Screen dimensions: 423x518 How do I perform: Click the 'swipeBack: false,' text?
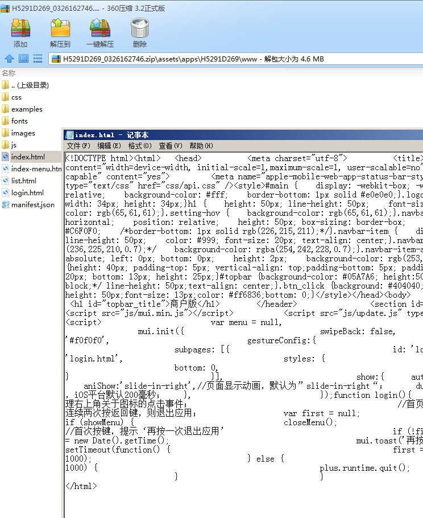(x=358, y=331)
